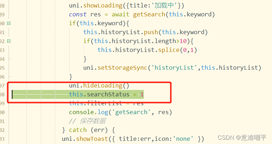Collapse the fold marker beside if(this.historyList.length>10){
Viewport: 272px width, 144px height.
click(9, 41)
